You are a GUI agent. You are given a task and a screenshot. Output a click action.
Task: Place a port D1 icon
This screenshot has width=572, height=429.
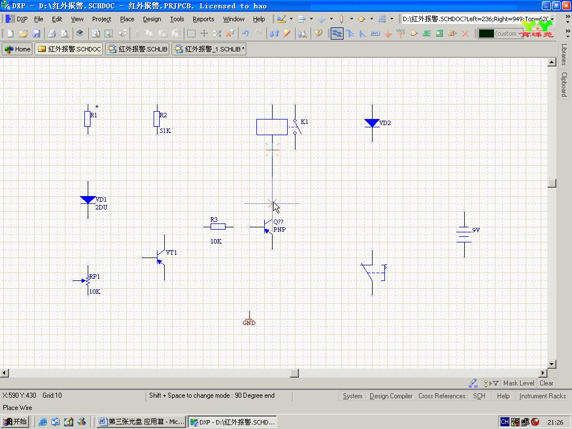tap(452, 34)
